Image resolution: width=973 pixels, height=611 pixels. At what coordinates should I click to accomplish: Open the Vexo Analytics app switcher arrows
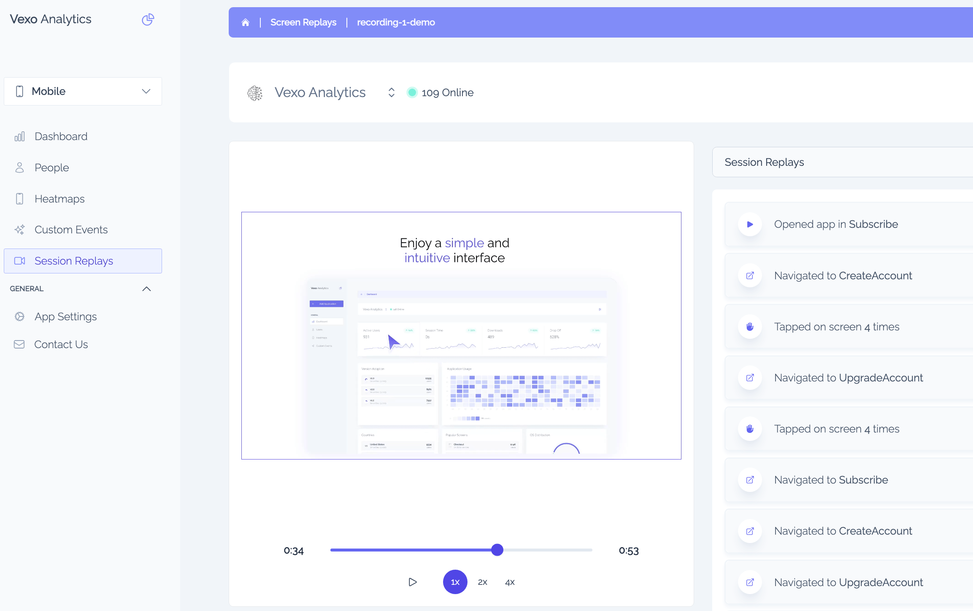[x=391, y=92]
